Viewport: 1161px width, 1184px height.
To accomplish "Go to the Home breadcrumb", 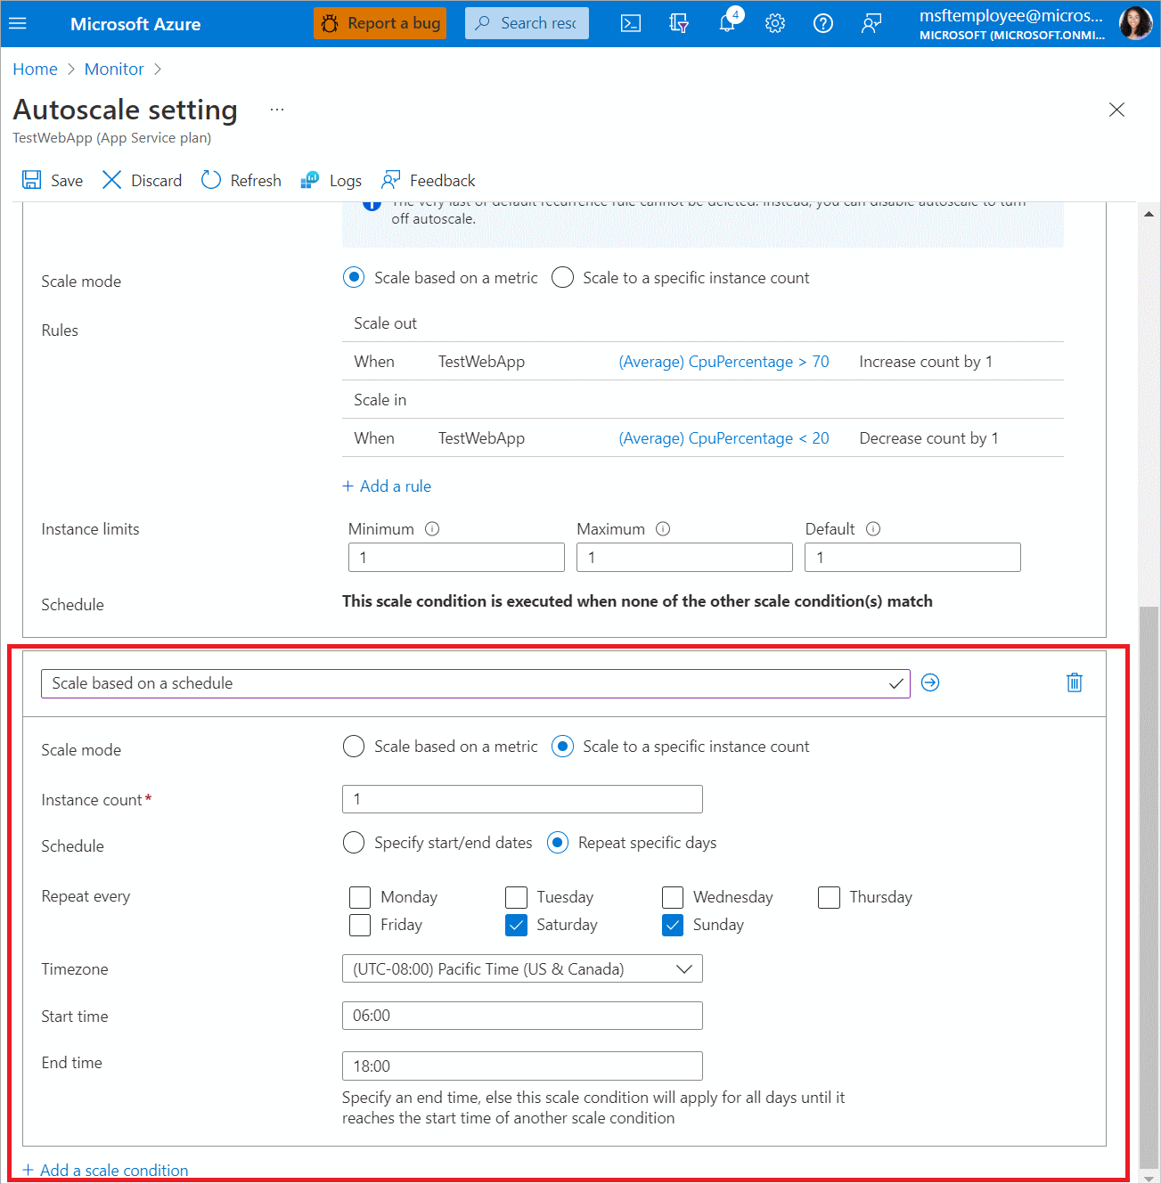I will tap(35, 69).
